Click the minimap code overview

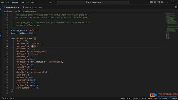pyautogui.click(x=171, y=26)
